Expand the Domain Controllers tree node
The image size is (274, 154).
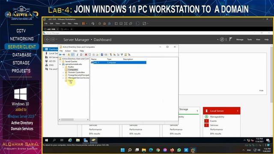click(63, 72)
